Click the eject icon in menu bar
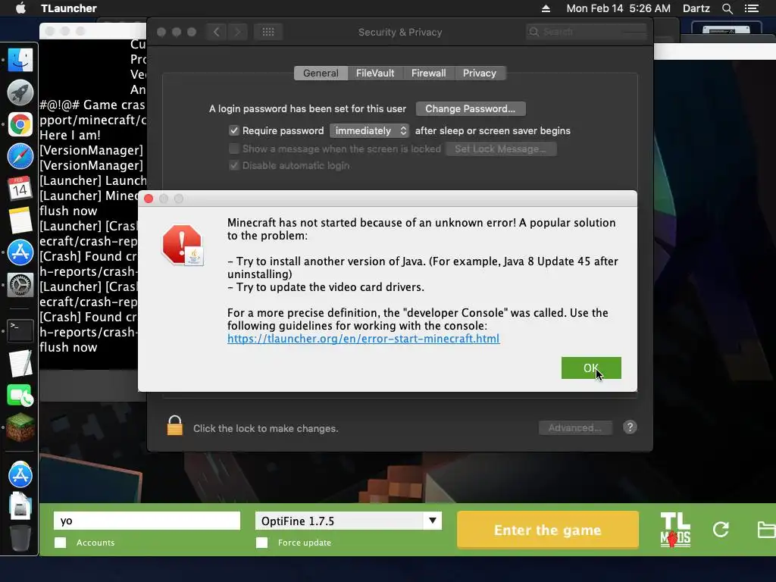 pos(546,8)
